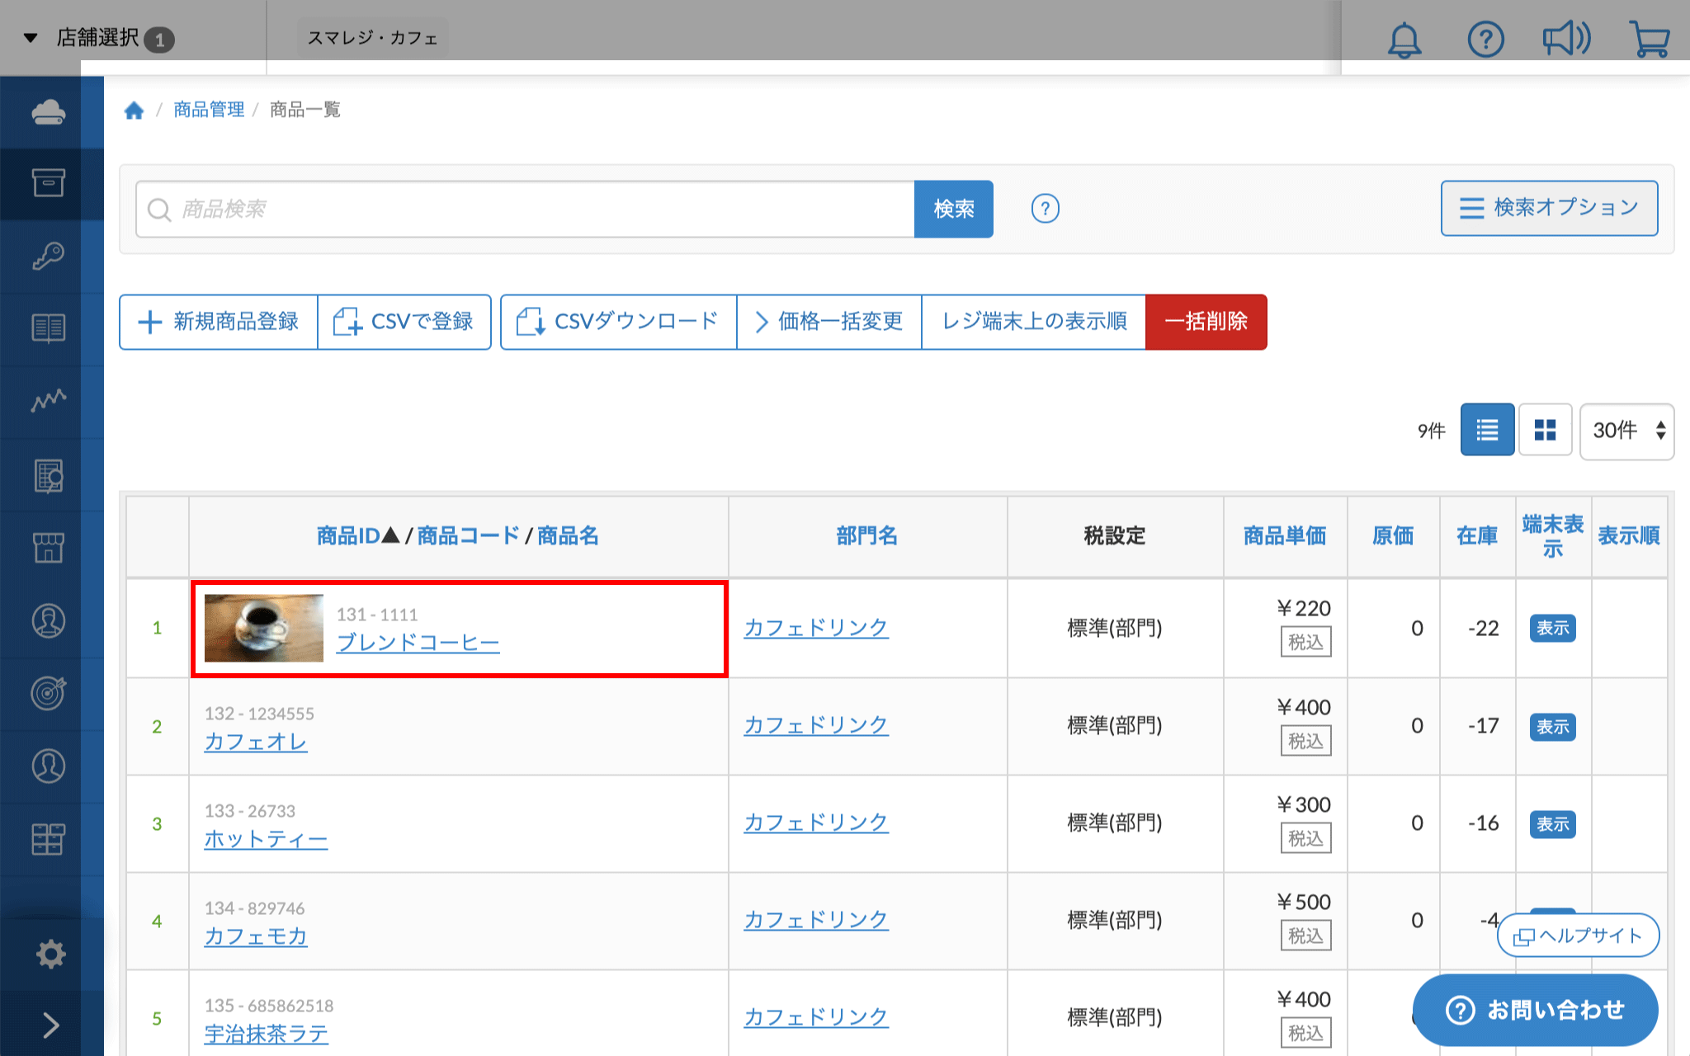Click the red 一括削除 button
This screenshot has width=1690, height=1056.
coord(1206,322)
